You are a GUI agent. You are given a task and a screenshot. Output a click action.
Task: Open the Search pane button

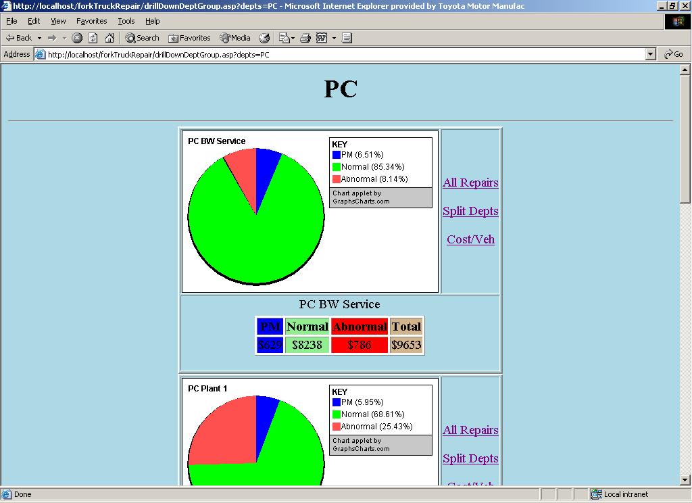(142, 38)
